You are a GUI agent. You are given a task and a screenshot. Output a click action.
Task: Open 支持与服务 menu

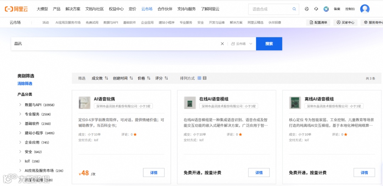coord(187,9)
